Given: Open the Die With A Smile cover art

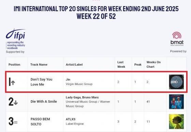Looking at the screenshot, I should [176, 102].
